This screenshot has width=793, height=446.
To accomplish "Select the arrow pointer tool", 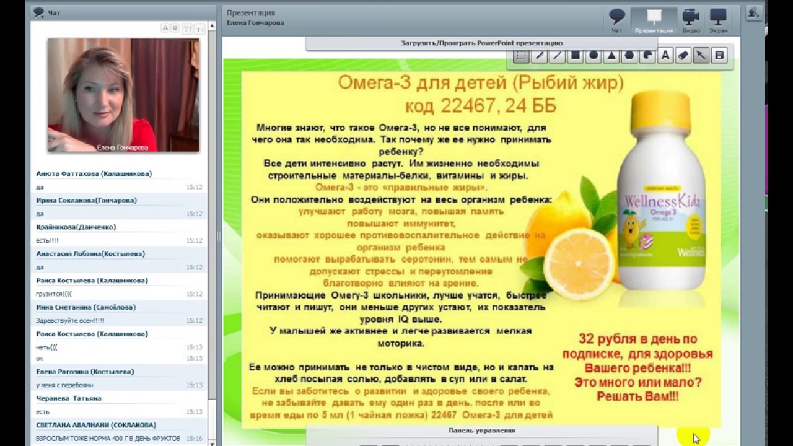I will coord(701,56).
